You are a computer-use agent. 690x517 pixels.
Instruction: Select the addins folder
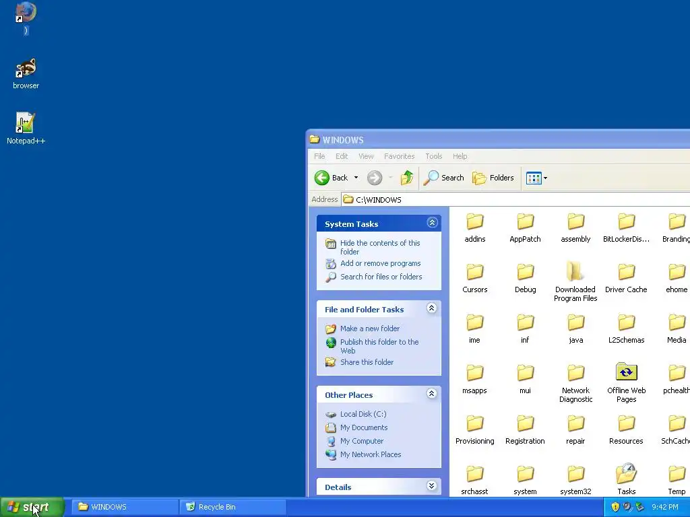tap(475, 228)
